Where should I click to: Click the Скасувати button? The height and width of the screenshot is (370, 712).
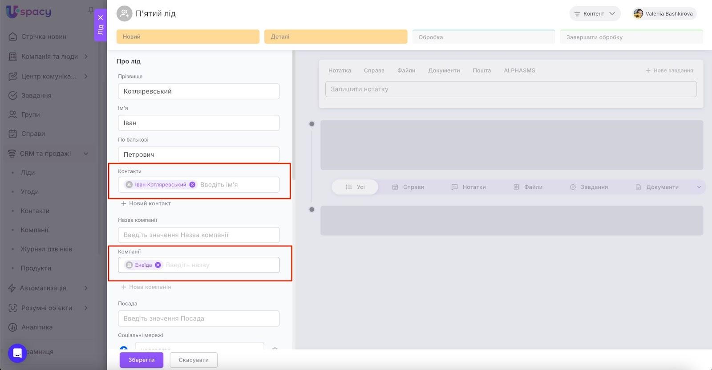click(x=194, y=360)
